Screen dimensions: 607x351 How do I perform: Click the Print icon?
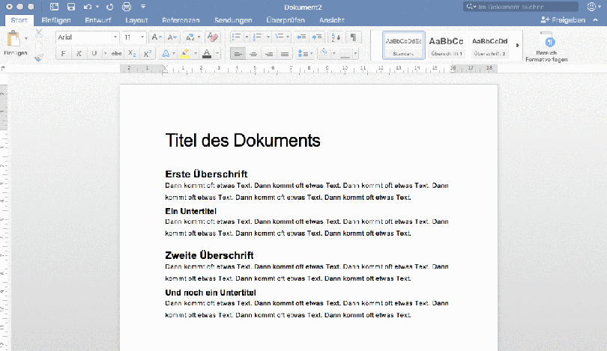pos(127,7)
